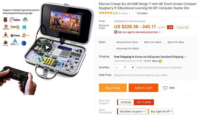Click the Add to Cart button

click(x=144, y=88)
